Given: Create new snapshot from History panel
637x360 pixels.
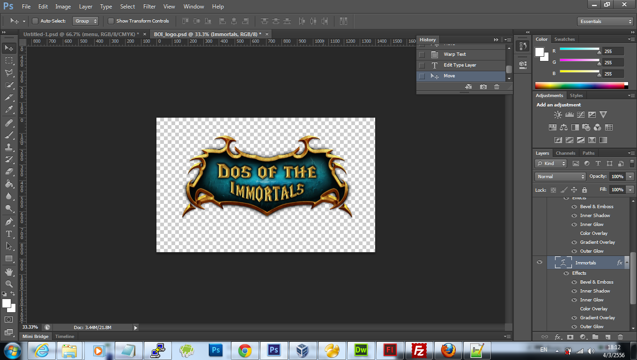Looking at the screenshot, I should [483, 87].
